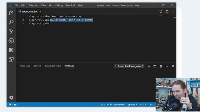Viewport: 200px width, 112px height.
Task: Open the Search view in activity bar
Action: point(11,22)
